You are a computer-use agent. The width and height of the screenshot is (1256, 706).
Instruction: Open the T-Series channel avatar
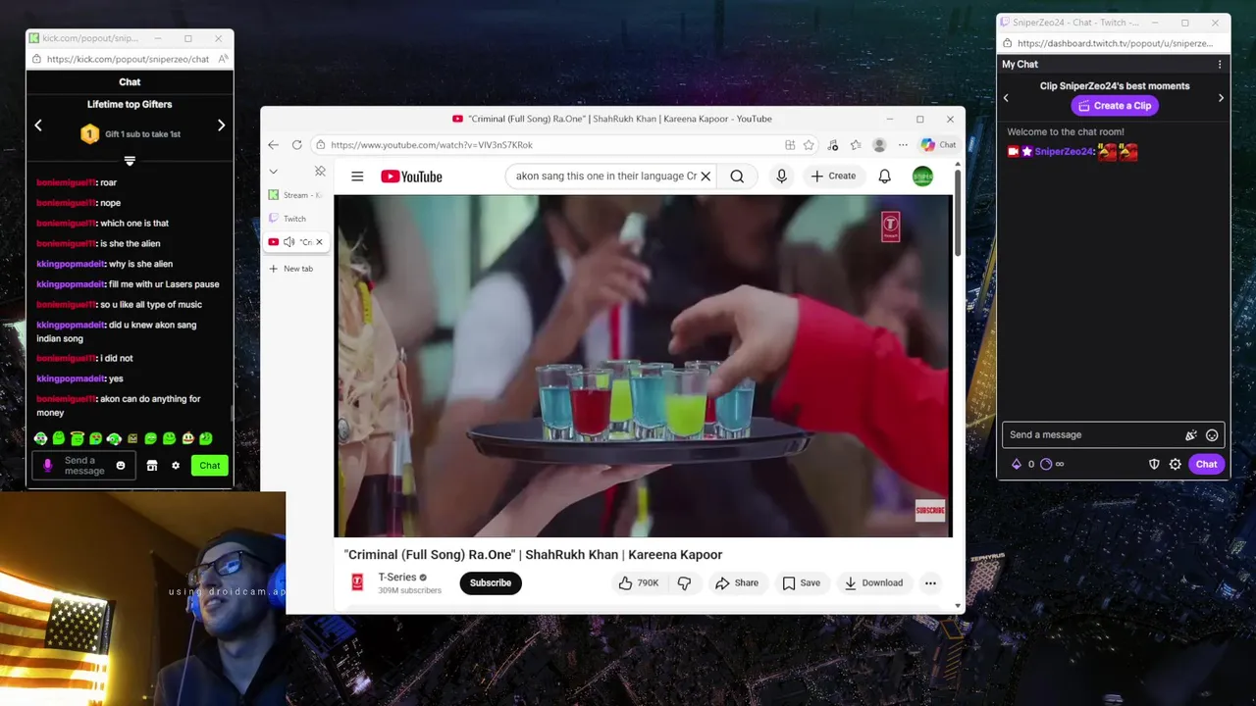point(358,582)
